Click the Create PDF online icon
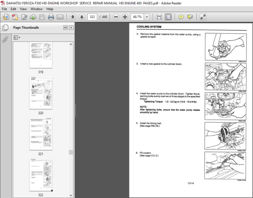253x198 pixels. (x=15, y=17)
